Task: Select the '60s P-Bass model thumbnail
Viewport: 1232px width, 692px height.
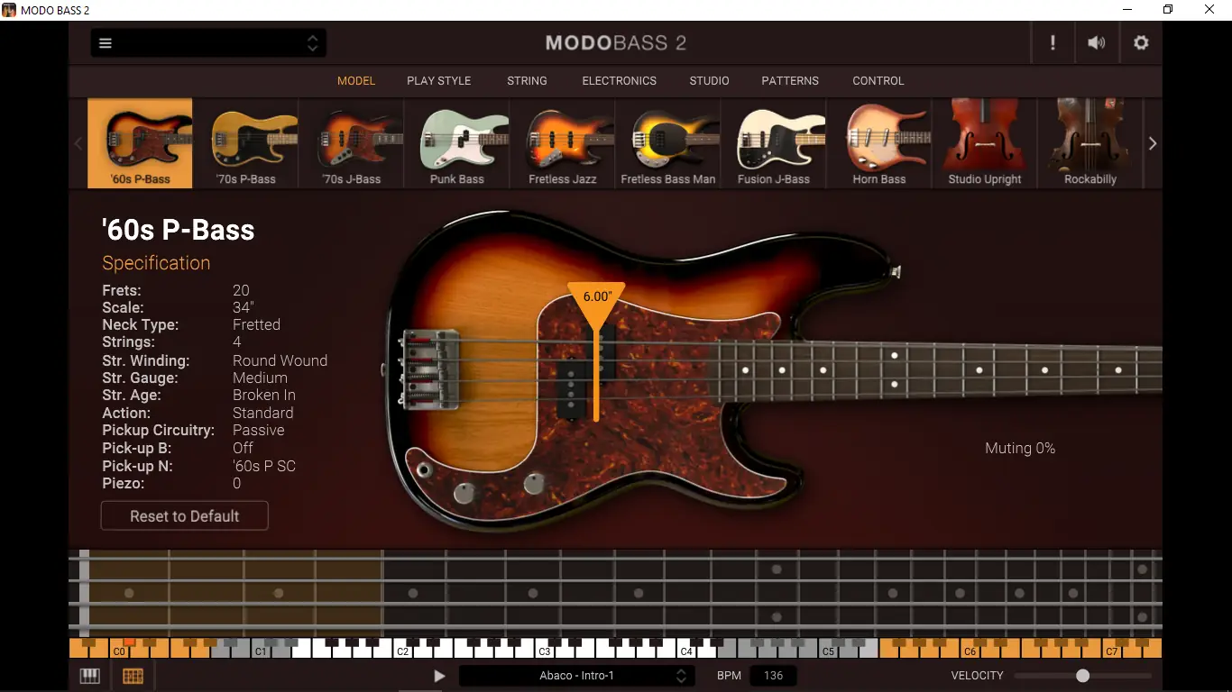Action: [x=140, y=143]
